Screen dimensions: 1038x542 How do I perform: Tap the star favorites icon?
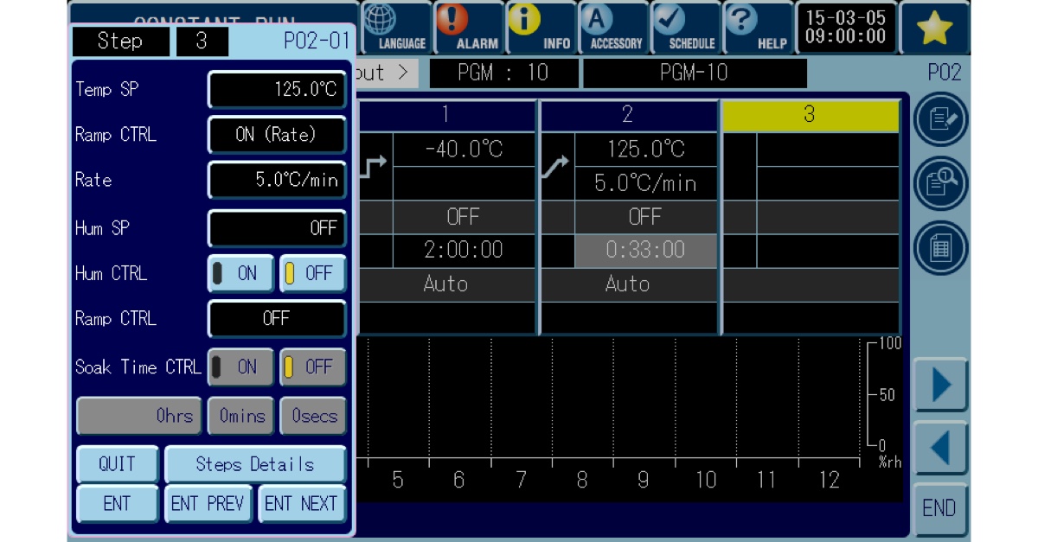tap(935, 29)
